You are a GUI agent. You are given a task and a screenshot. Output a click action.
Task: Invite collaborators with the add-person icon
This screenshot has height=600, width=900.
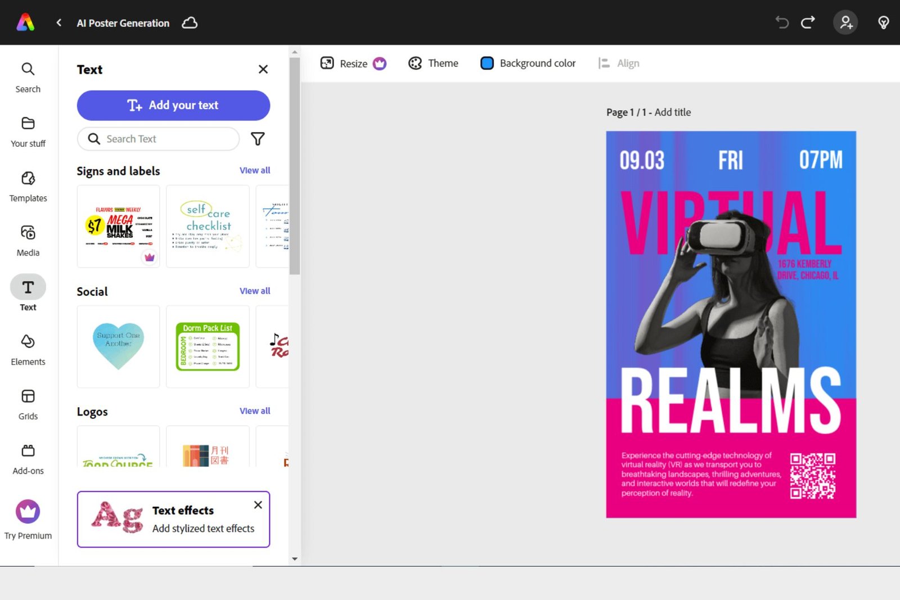(845, 22)
